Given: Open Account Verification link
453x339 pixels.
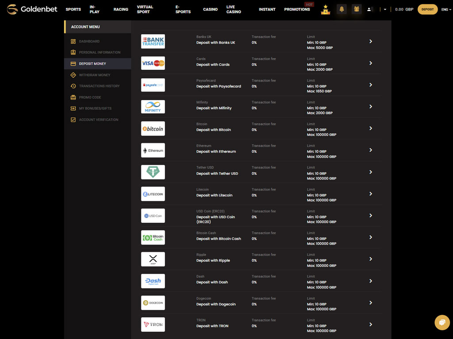Looking at the screenshot, I should click(99, 120).
